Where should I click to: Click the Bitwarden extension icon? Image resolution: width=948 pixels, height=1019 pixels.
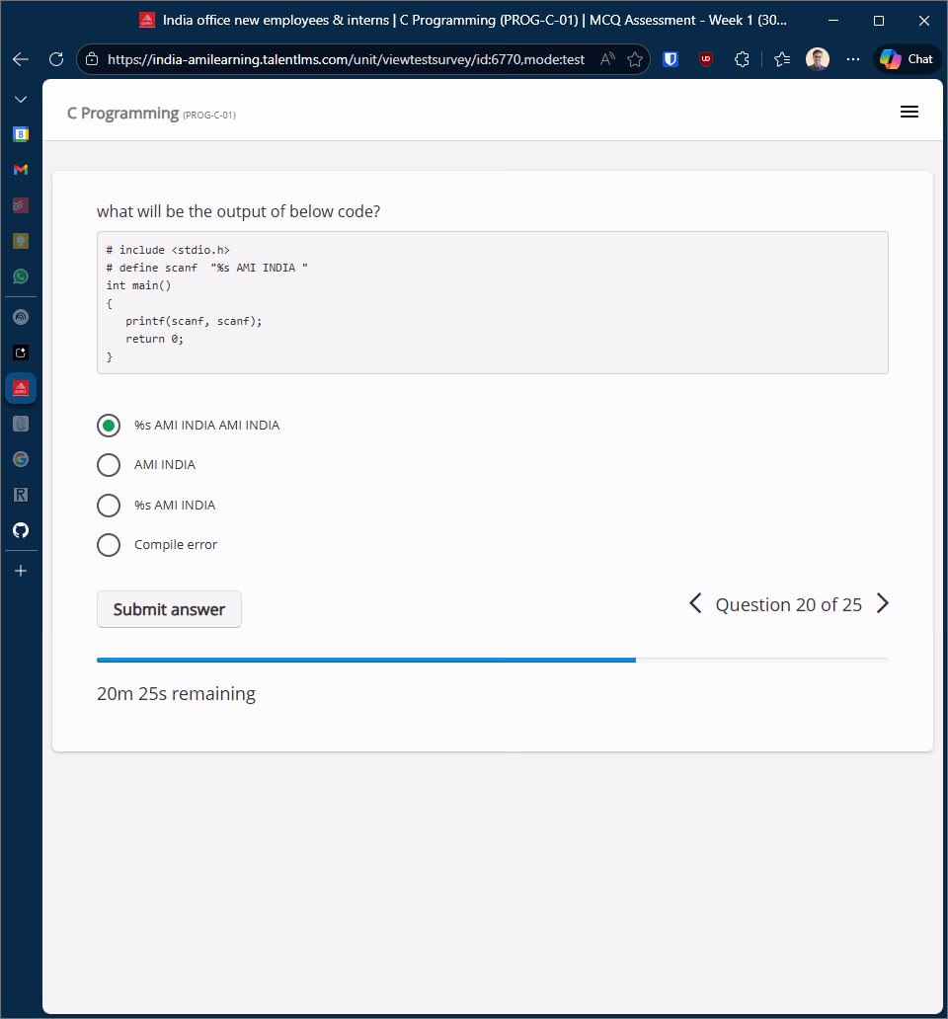(671, 59)
